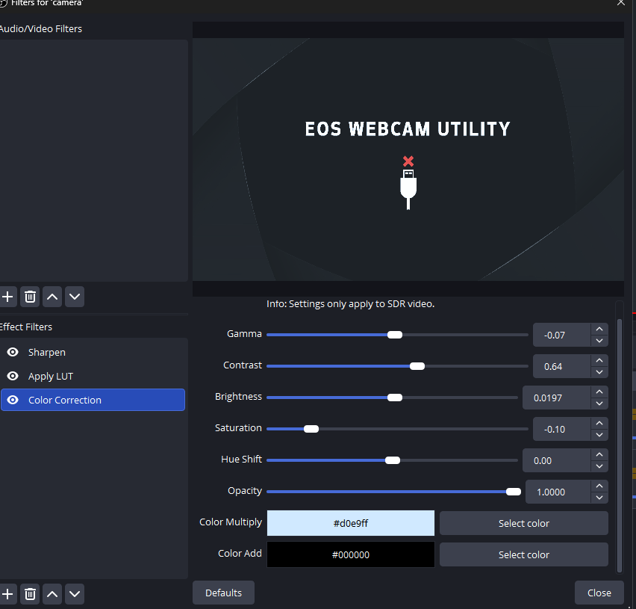Increase the Opacity value
636x609 pixels.
599,486
